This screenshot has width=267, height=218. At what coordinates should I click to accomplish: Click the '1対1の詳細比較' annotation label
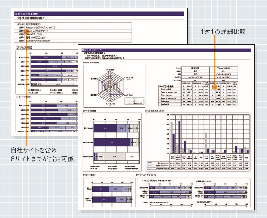(x=222, y=32)
